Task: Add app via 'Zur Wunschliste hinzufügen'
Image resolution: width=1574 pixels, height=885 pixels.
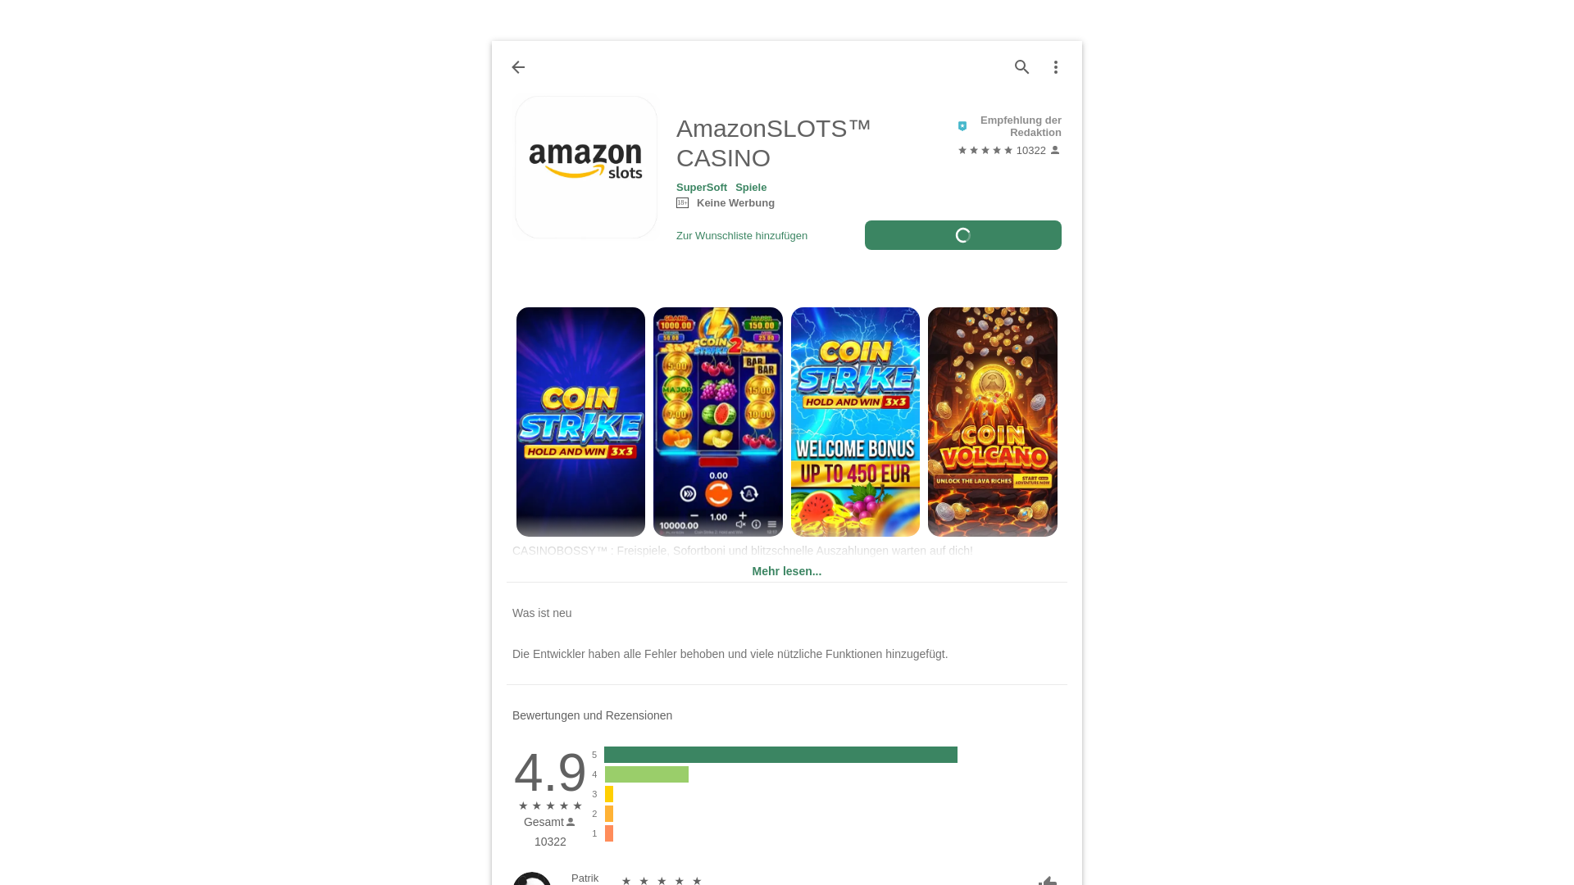Action: click(x=742, y=236)
